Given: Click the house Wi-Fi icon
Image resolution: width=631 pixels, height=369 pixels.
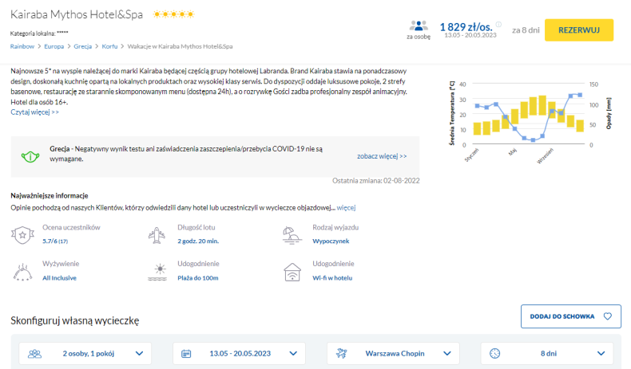Looking at the screenshot, I should tap(292, 272).
